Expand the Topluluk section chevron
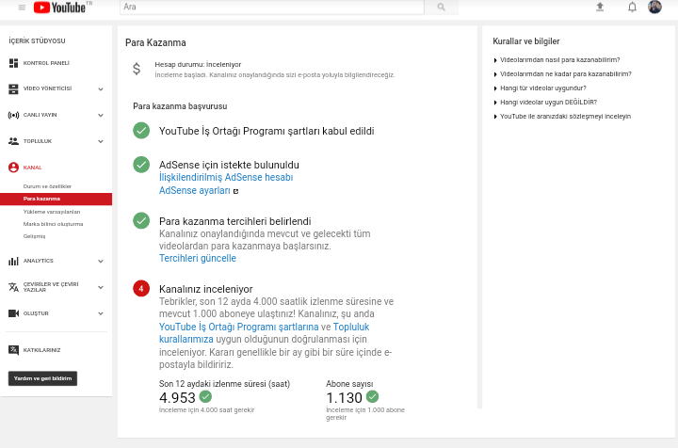The height and width of the screenshot is (448, 678). point(101,142)
